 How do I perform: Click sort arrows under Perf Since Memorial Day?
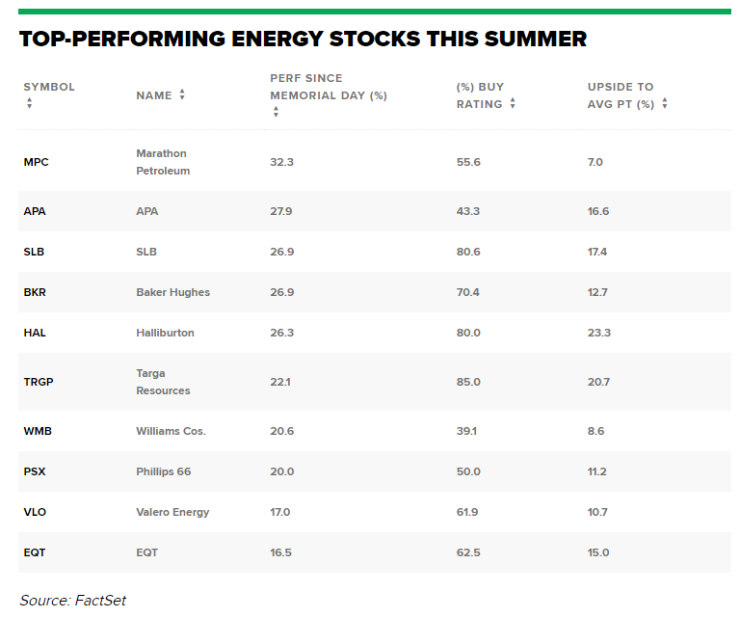(276, 112)
